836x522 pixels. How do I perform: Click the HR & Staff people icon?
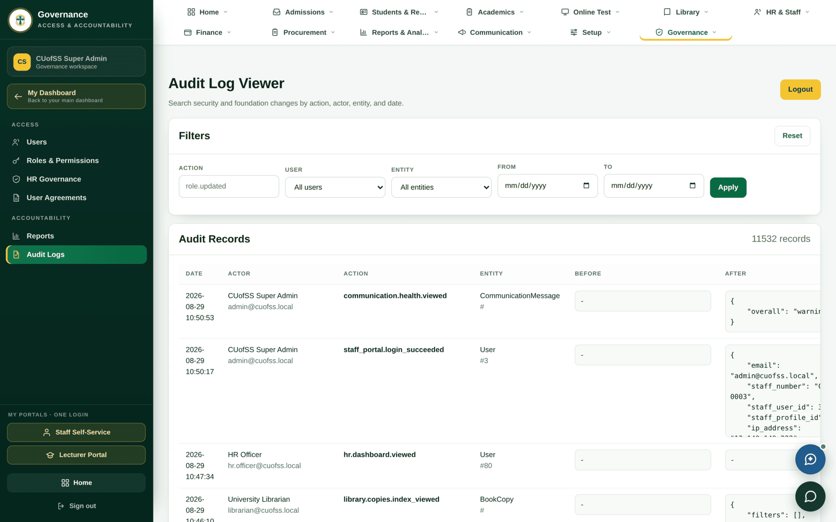coord(758,12)
